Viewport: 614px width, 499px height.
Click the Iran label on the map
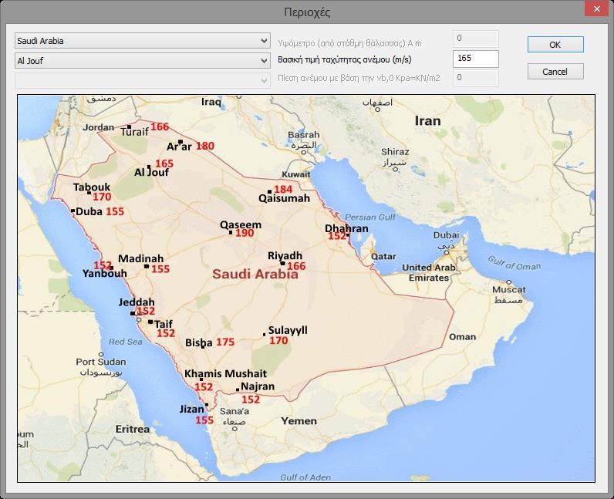point(427,120)
